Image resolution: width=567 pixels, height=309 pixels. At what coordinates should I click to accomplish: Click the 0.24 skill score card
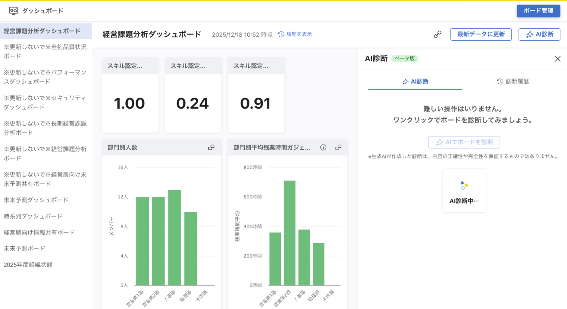point(193,103)
